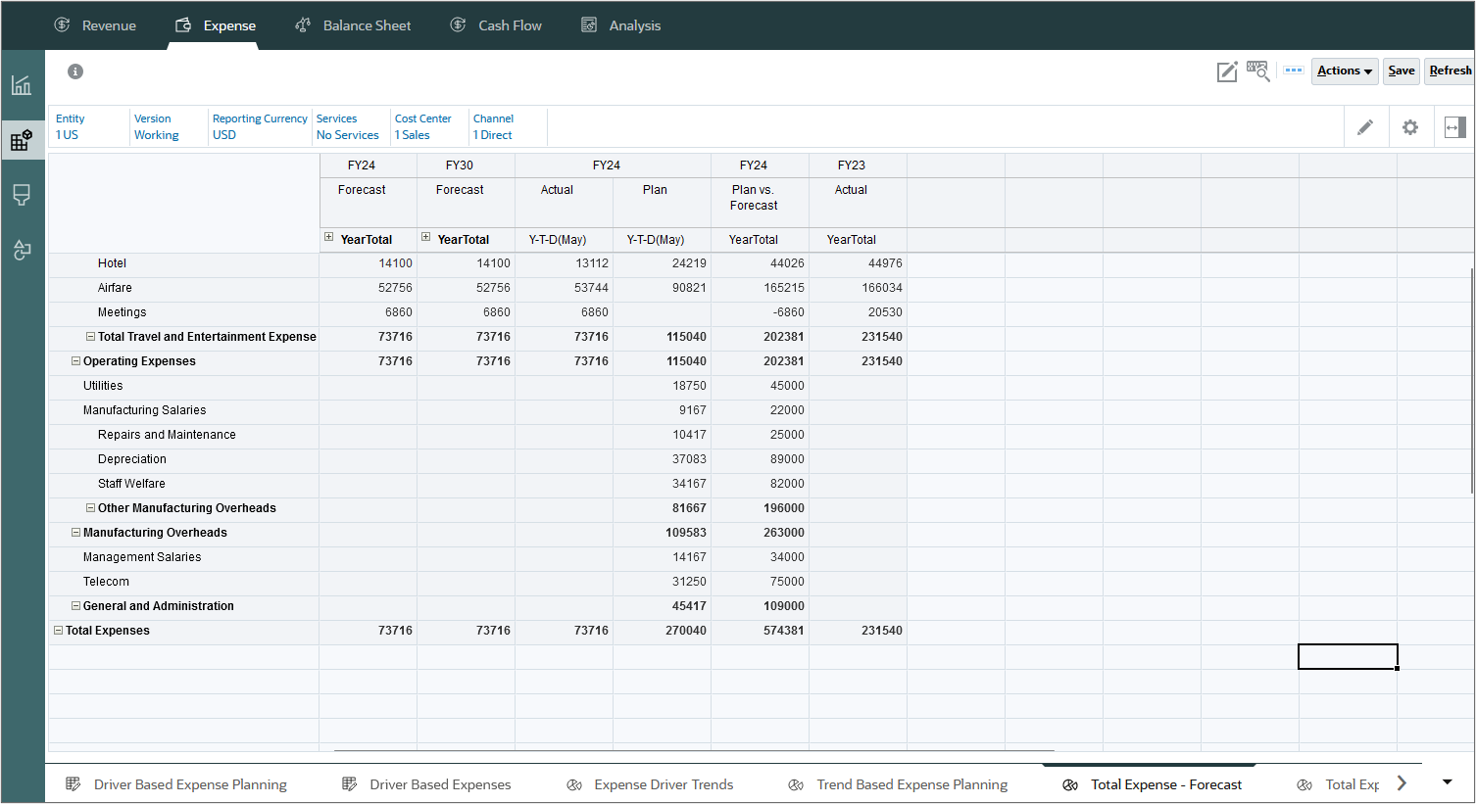
Task: Open Trend Based Expense Planning tab
Action: [x=898, y=784]
